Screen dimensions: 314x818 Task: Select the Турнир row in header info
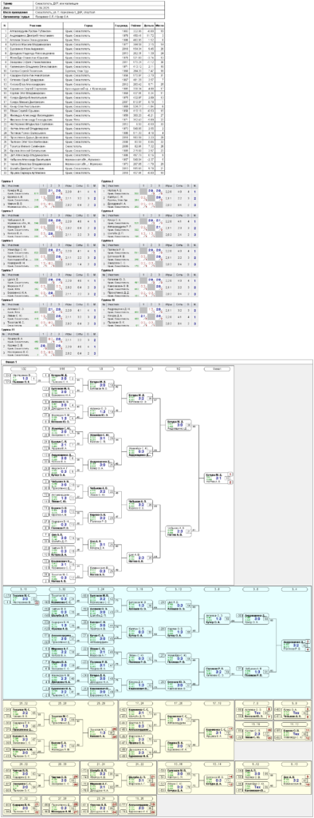click(84, 3)
